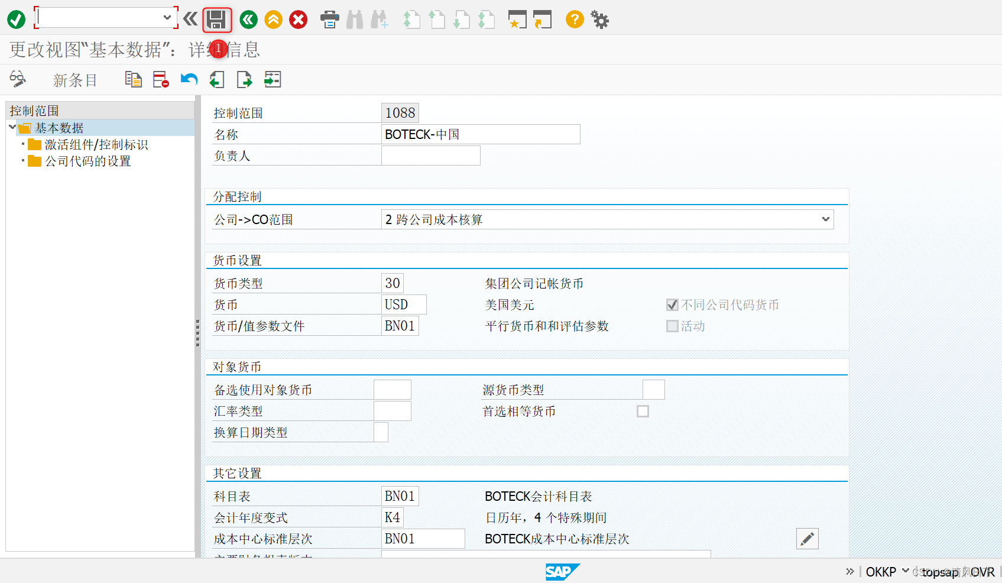Collapse the 基本数据 tree node
Image resolution: width=1002 pixels, height=583 pixels.
click(12, 127)
